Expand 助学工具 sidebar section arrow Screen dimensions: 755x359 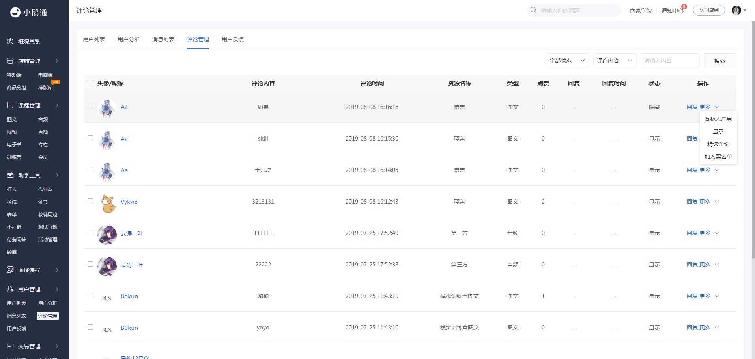click(x=57, y=175)
